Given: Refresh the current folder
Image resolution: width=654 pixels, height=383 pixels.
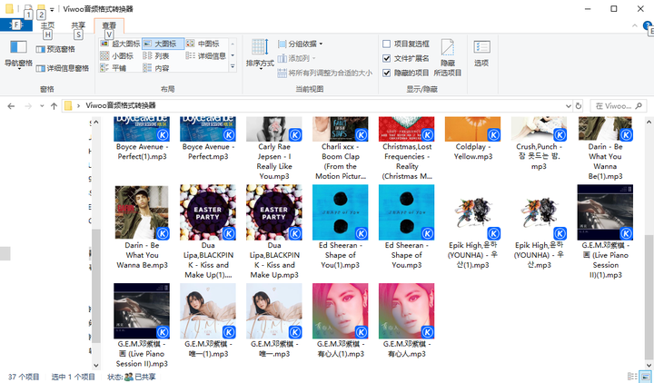Looking at the screenshot, I should [x=578, y=106].
